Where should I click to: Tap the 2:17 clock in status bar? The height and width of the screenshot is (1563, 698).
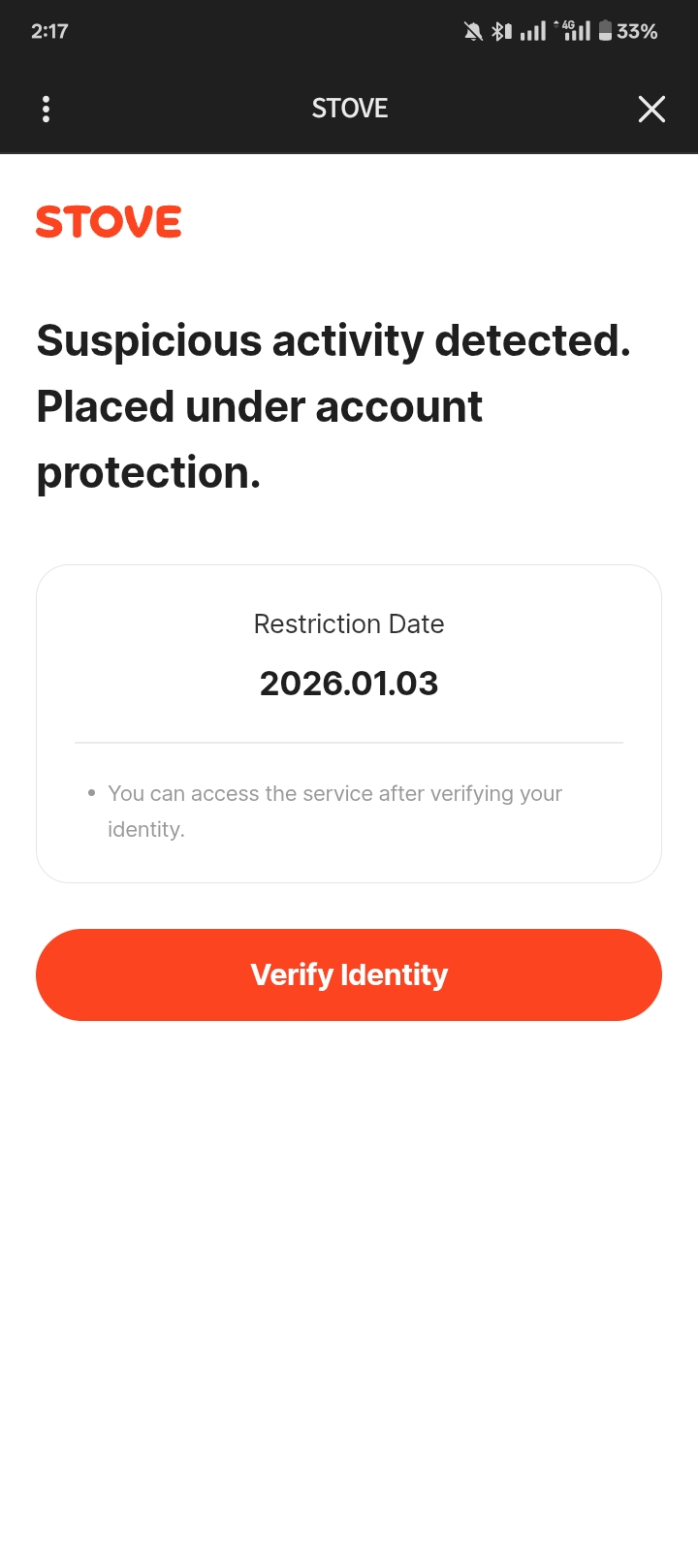click(49, 31)
